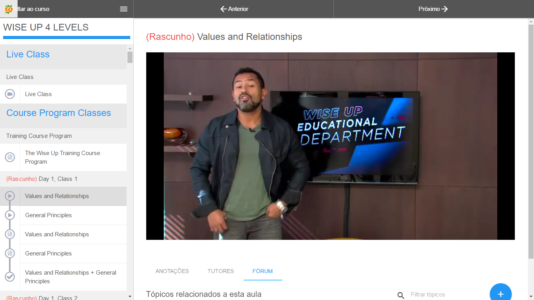Click the sidebar scrollbar down arrow

tap(130, 296)
